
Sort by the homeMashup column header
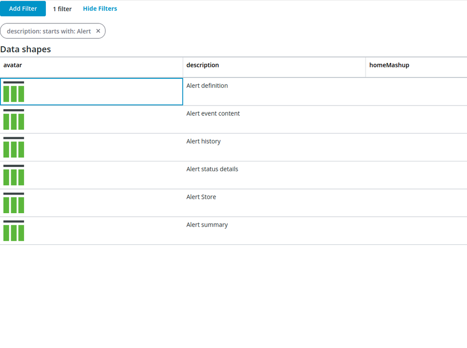[389, 65]
